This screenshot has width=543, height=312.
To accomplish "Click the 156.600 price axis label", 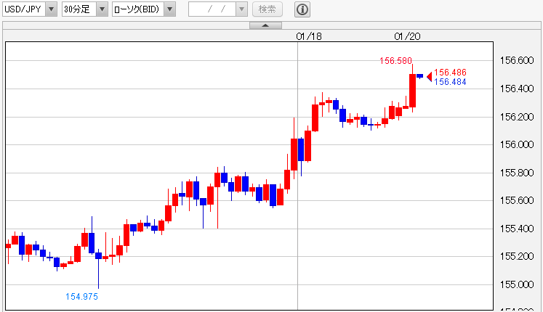I will pos(517,60).
